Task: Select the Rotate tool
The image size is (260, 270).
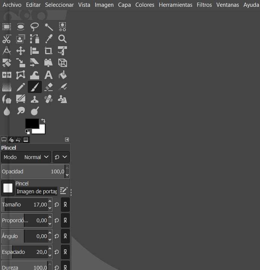Action: point(7,63)
